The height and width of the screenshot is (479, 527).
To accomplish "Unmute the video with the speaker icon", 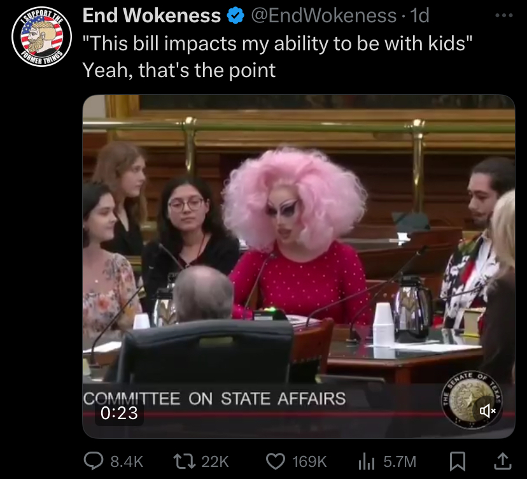I will point(488,411).
